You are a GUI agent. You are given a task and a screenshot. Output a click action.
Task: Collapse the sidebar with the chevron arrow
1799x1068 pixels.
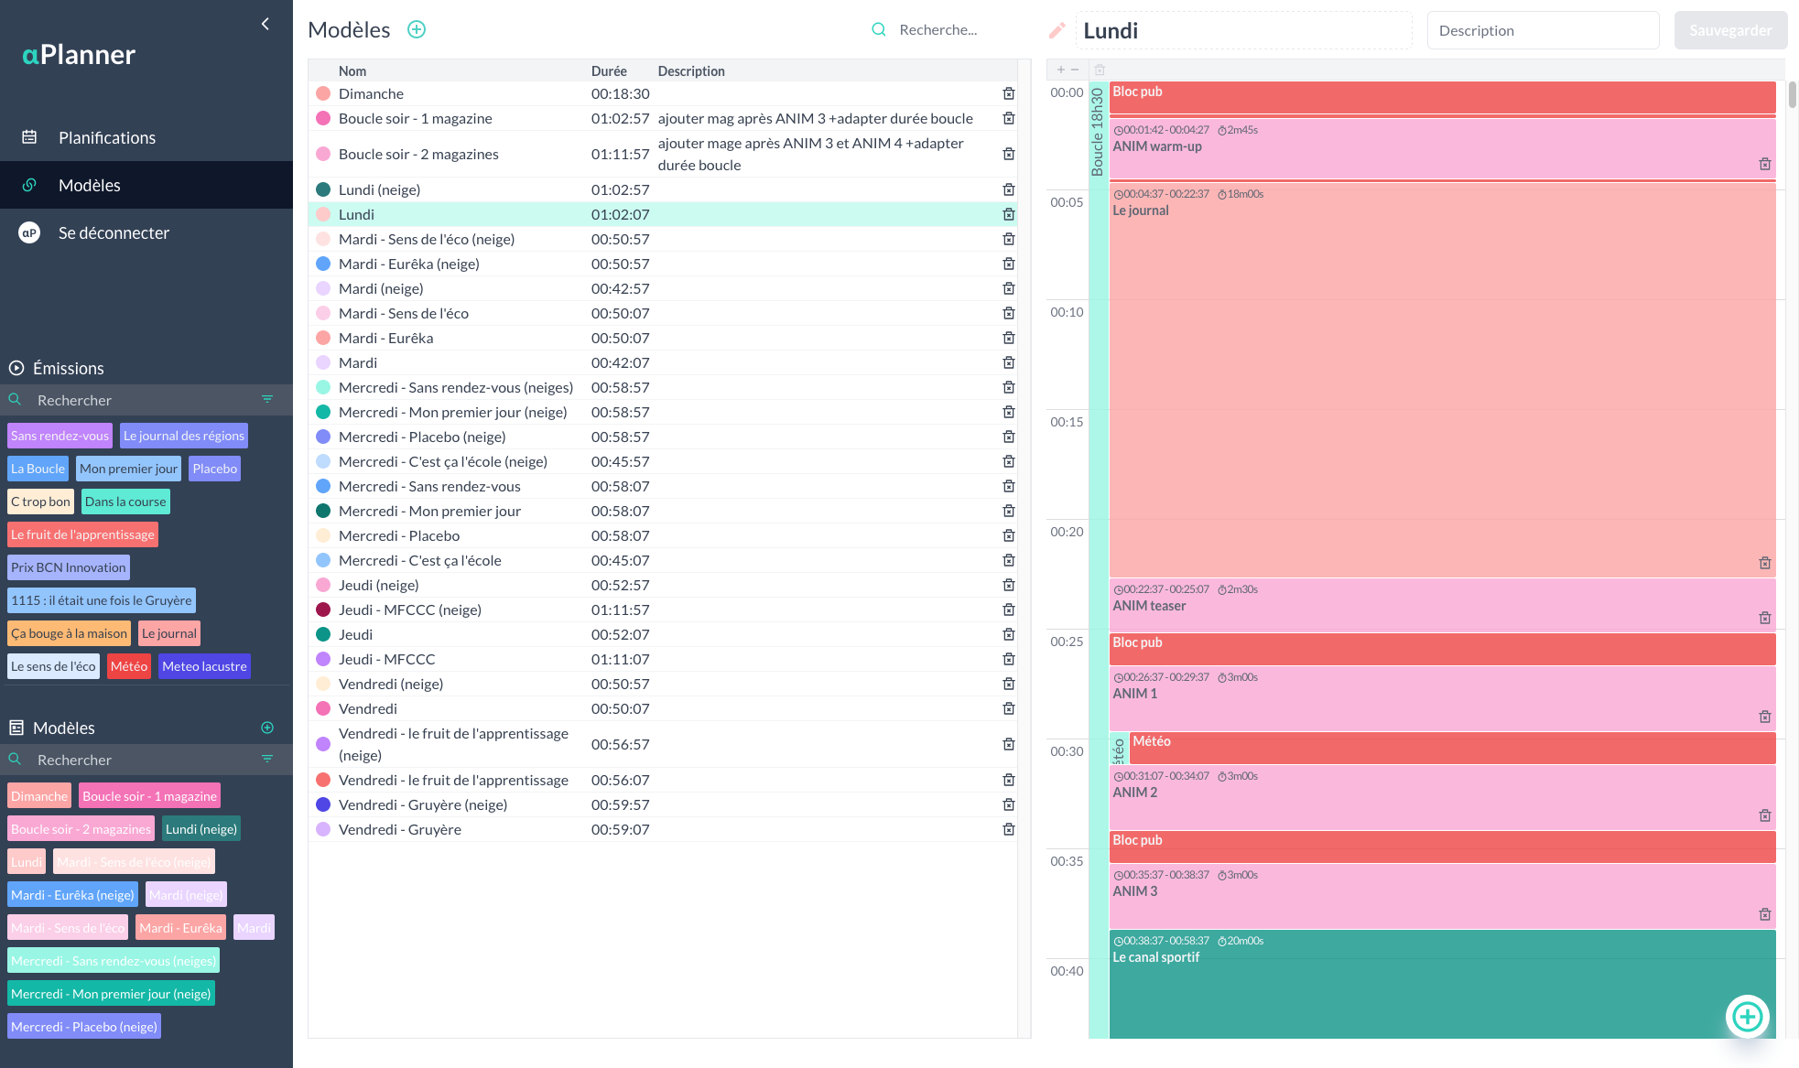(x=265, y=24)
